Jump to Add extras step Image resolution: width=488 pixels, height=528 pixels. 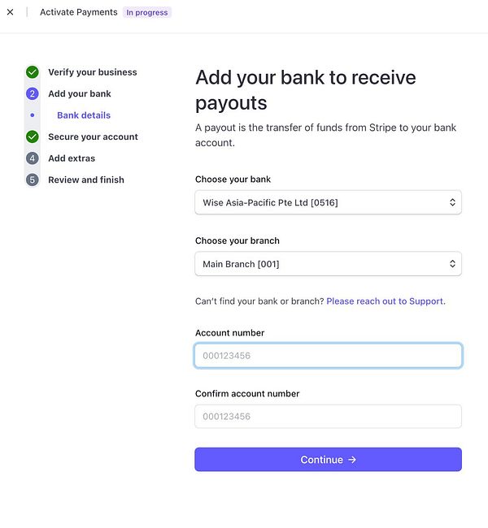click(72, 158)
